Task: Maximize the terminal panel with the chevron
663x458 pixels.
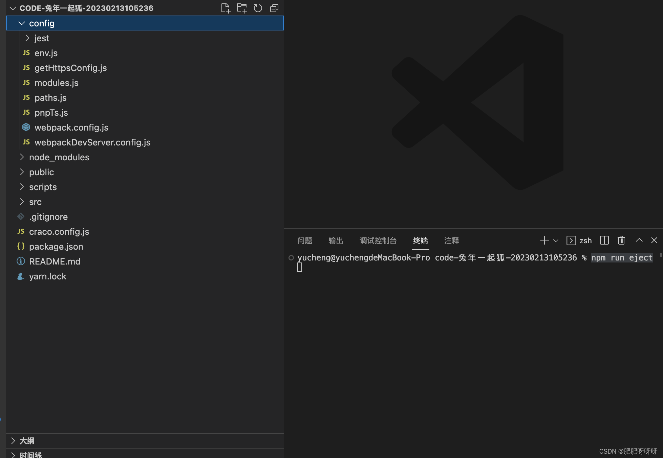Action: click(x=639, y=240)
